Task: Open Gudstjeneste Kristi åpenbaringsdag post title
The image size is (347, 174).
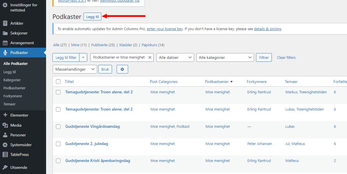Action: (x=98, y=161)
